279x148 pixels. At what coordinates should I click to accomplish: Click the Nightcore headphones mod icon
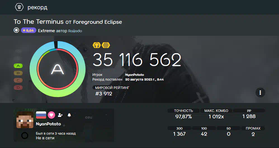(x=97, y=45)
